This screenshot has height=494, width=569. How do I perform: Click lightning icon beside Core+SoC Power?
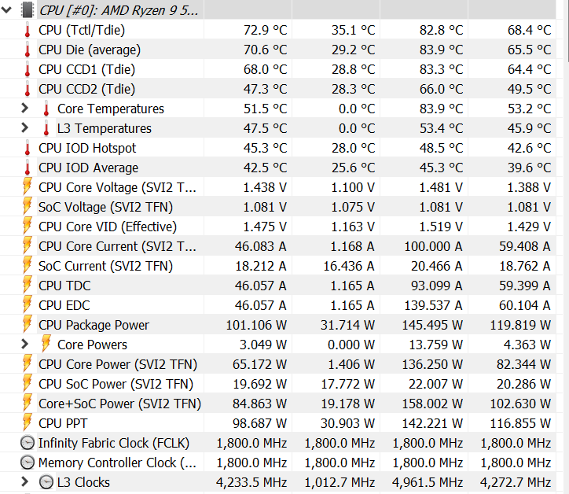point(28,403)
